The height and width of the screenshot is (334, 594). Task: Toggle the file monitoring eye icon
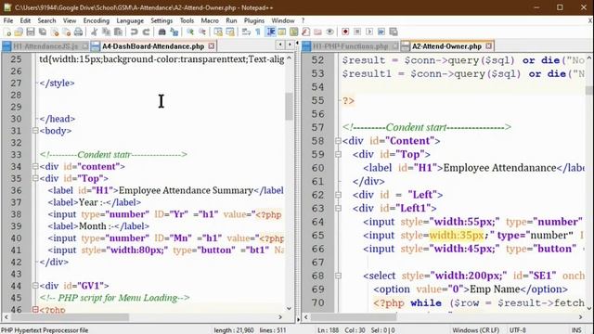tap(329, 32)
